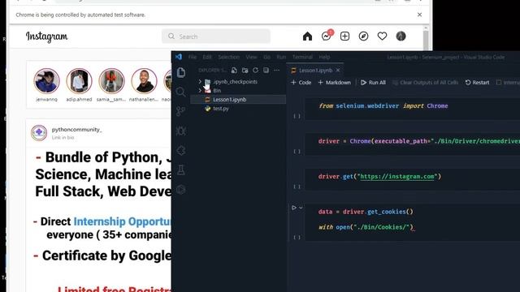Open Instagram profile avatar menu
The image size is (520, 292).
click(401, 36)
